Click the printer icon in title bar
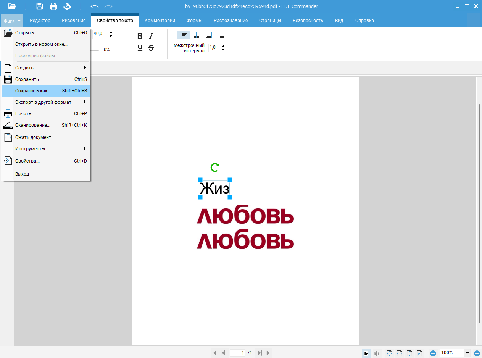The height and width of the screenshot is (358, 482). [53, 6]
